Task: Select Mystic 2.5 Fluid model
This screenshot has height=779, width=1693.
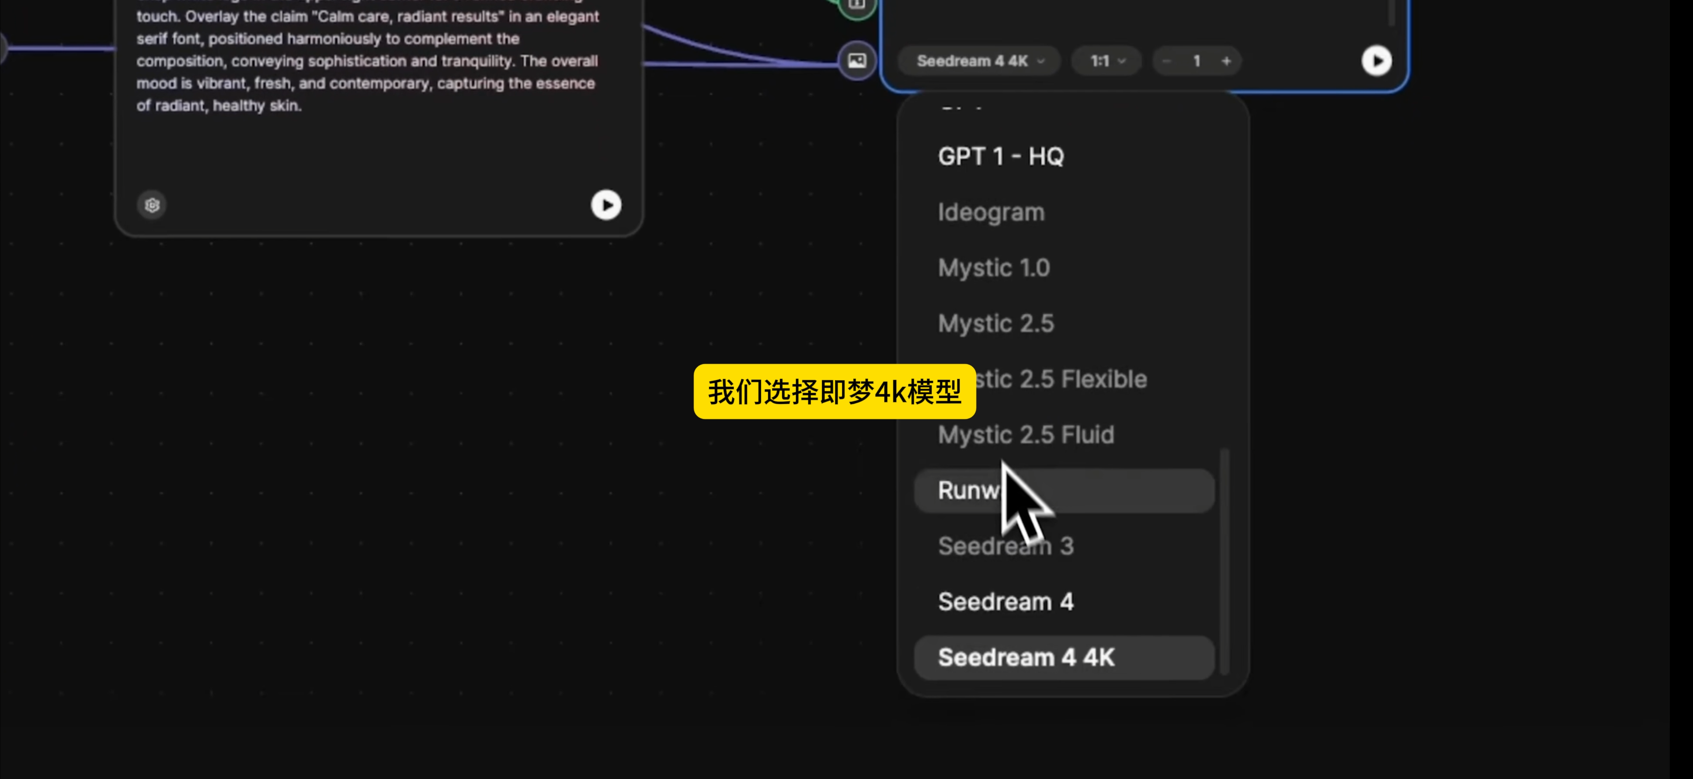Action: point(1064,434)
